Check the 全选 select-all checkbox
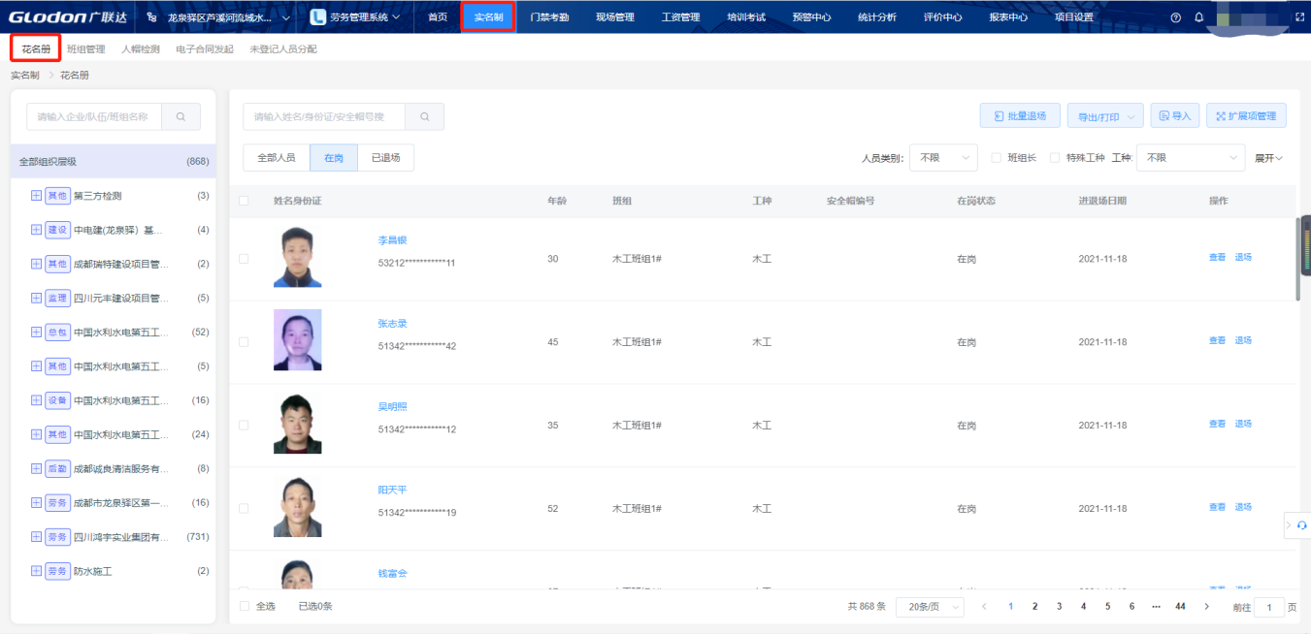Viewport: 1311px width, 634px height. pos(245,606)
